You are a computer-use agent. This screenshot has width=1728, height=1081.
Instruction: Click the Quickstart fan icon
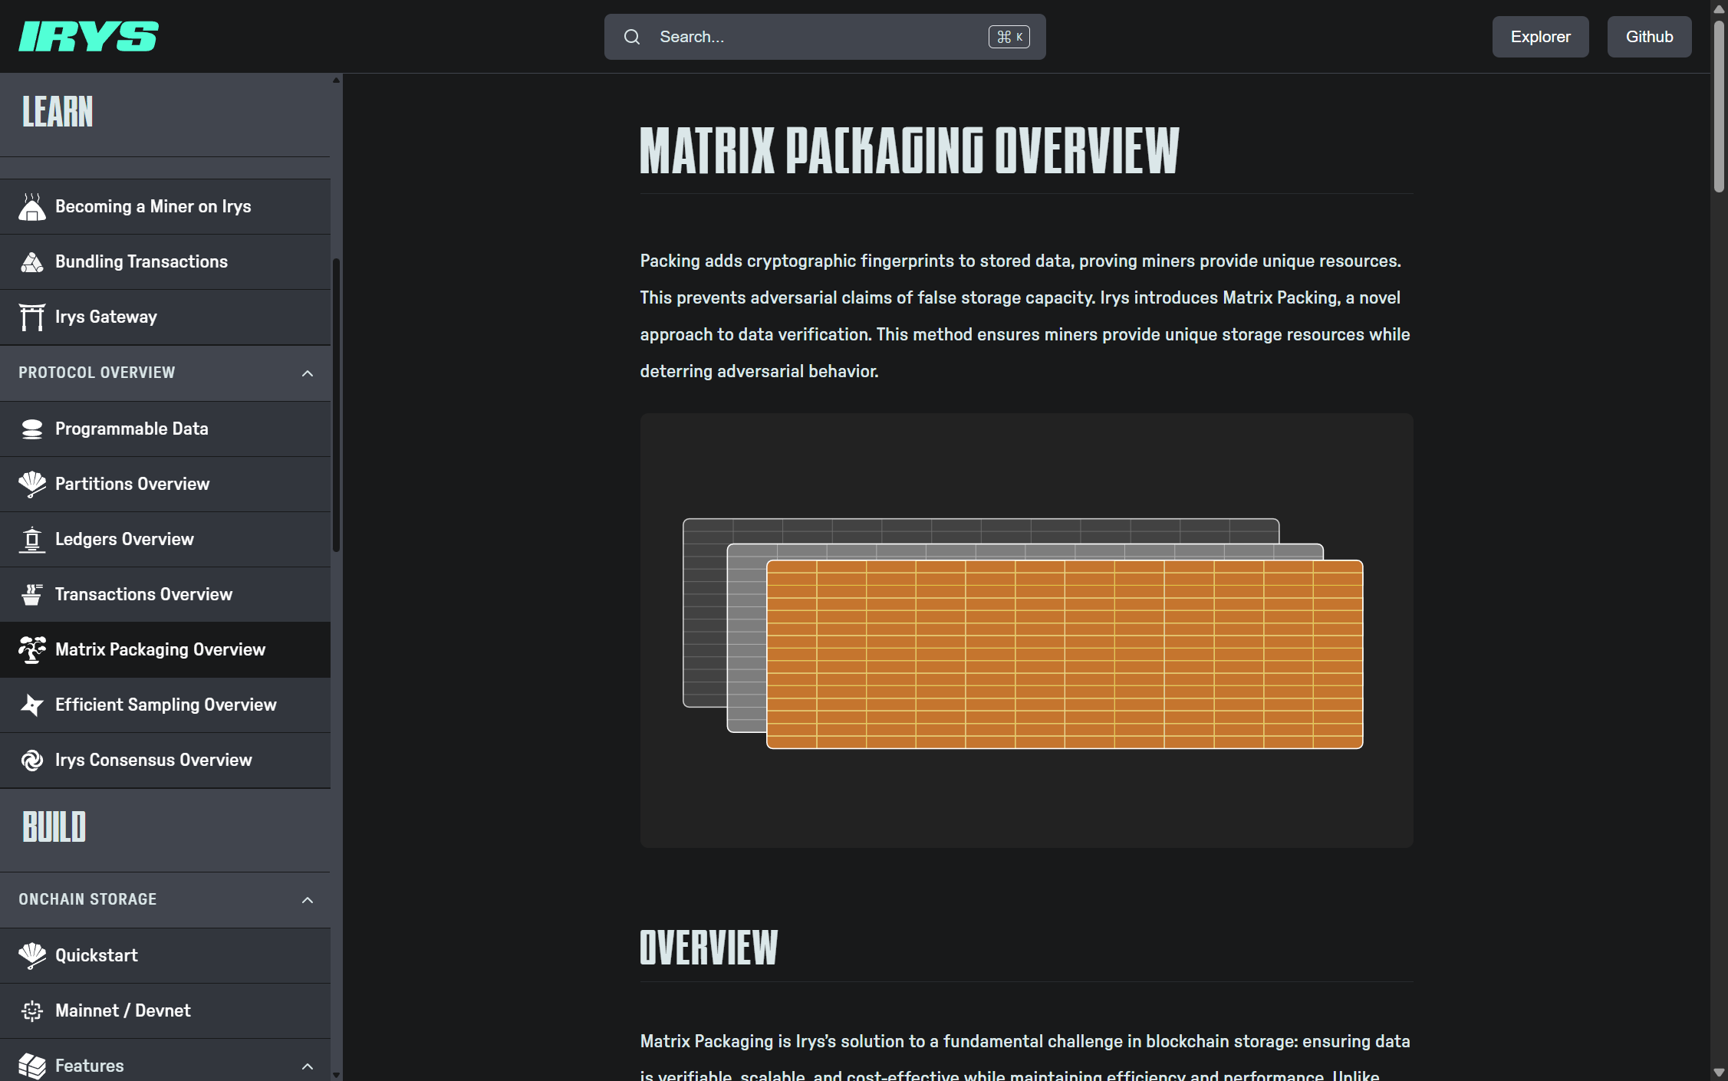pyautogui.click(x=31, y=956)
